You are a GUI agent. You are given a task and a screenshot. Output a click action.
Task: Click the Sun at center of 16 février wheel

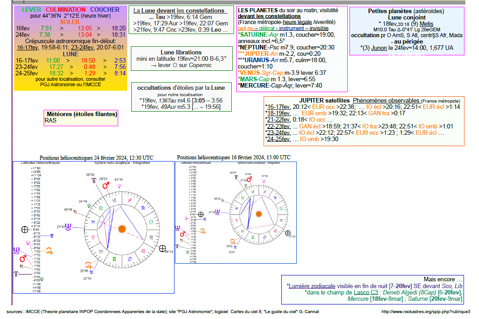coord(259,214)
